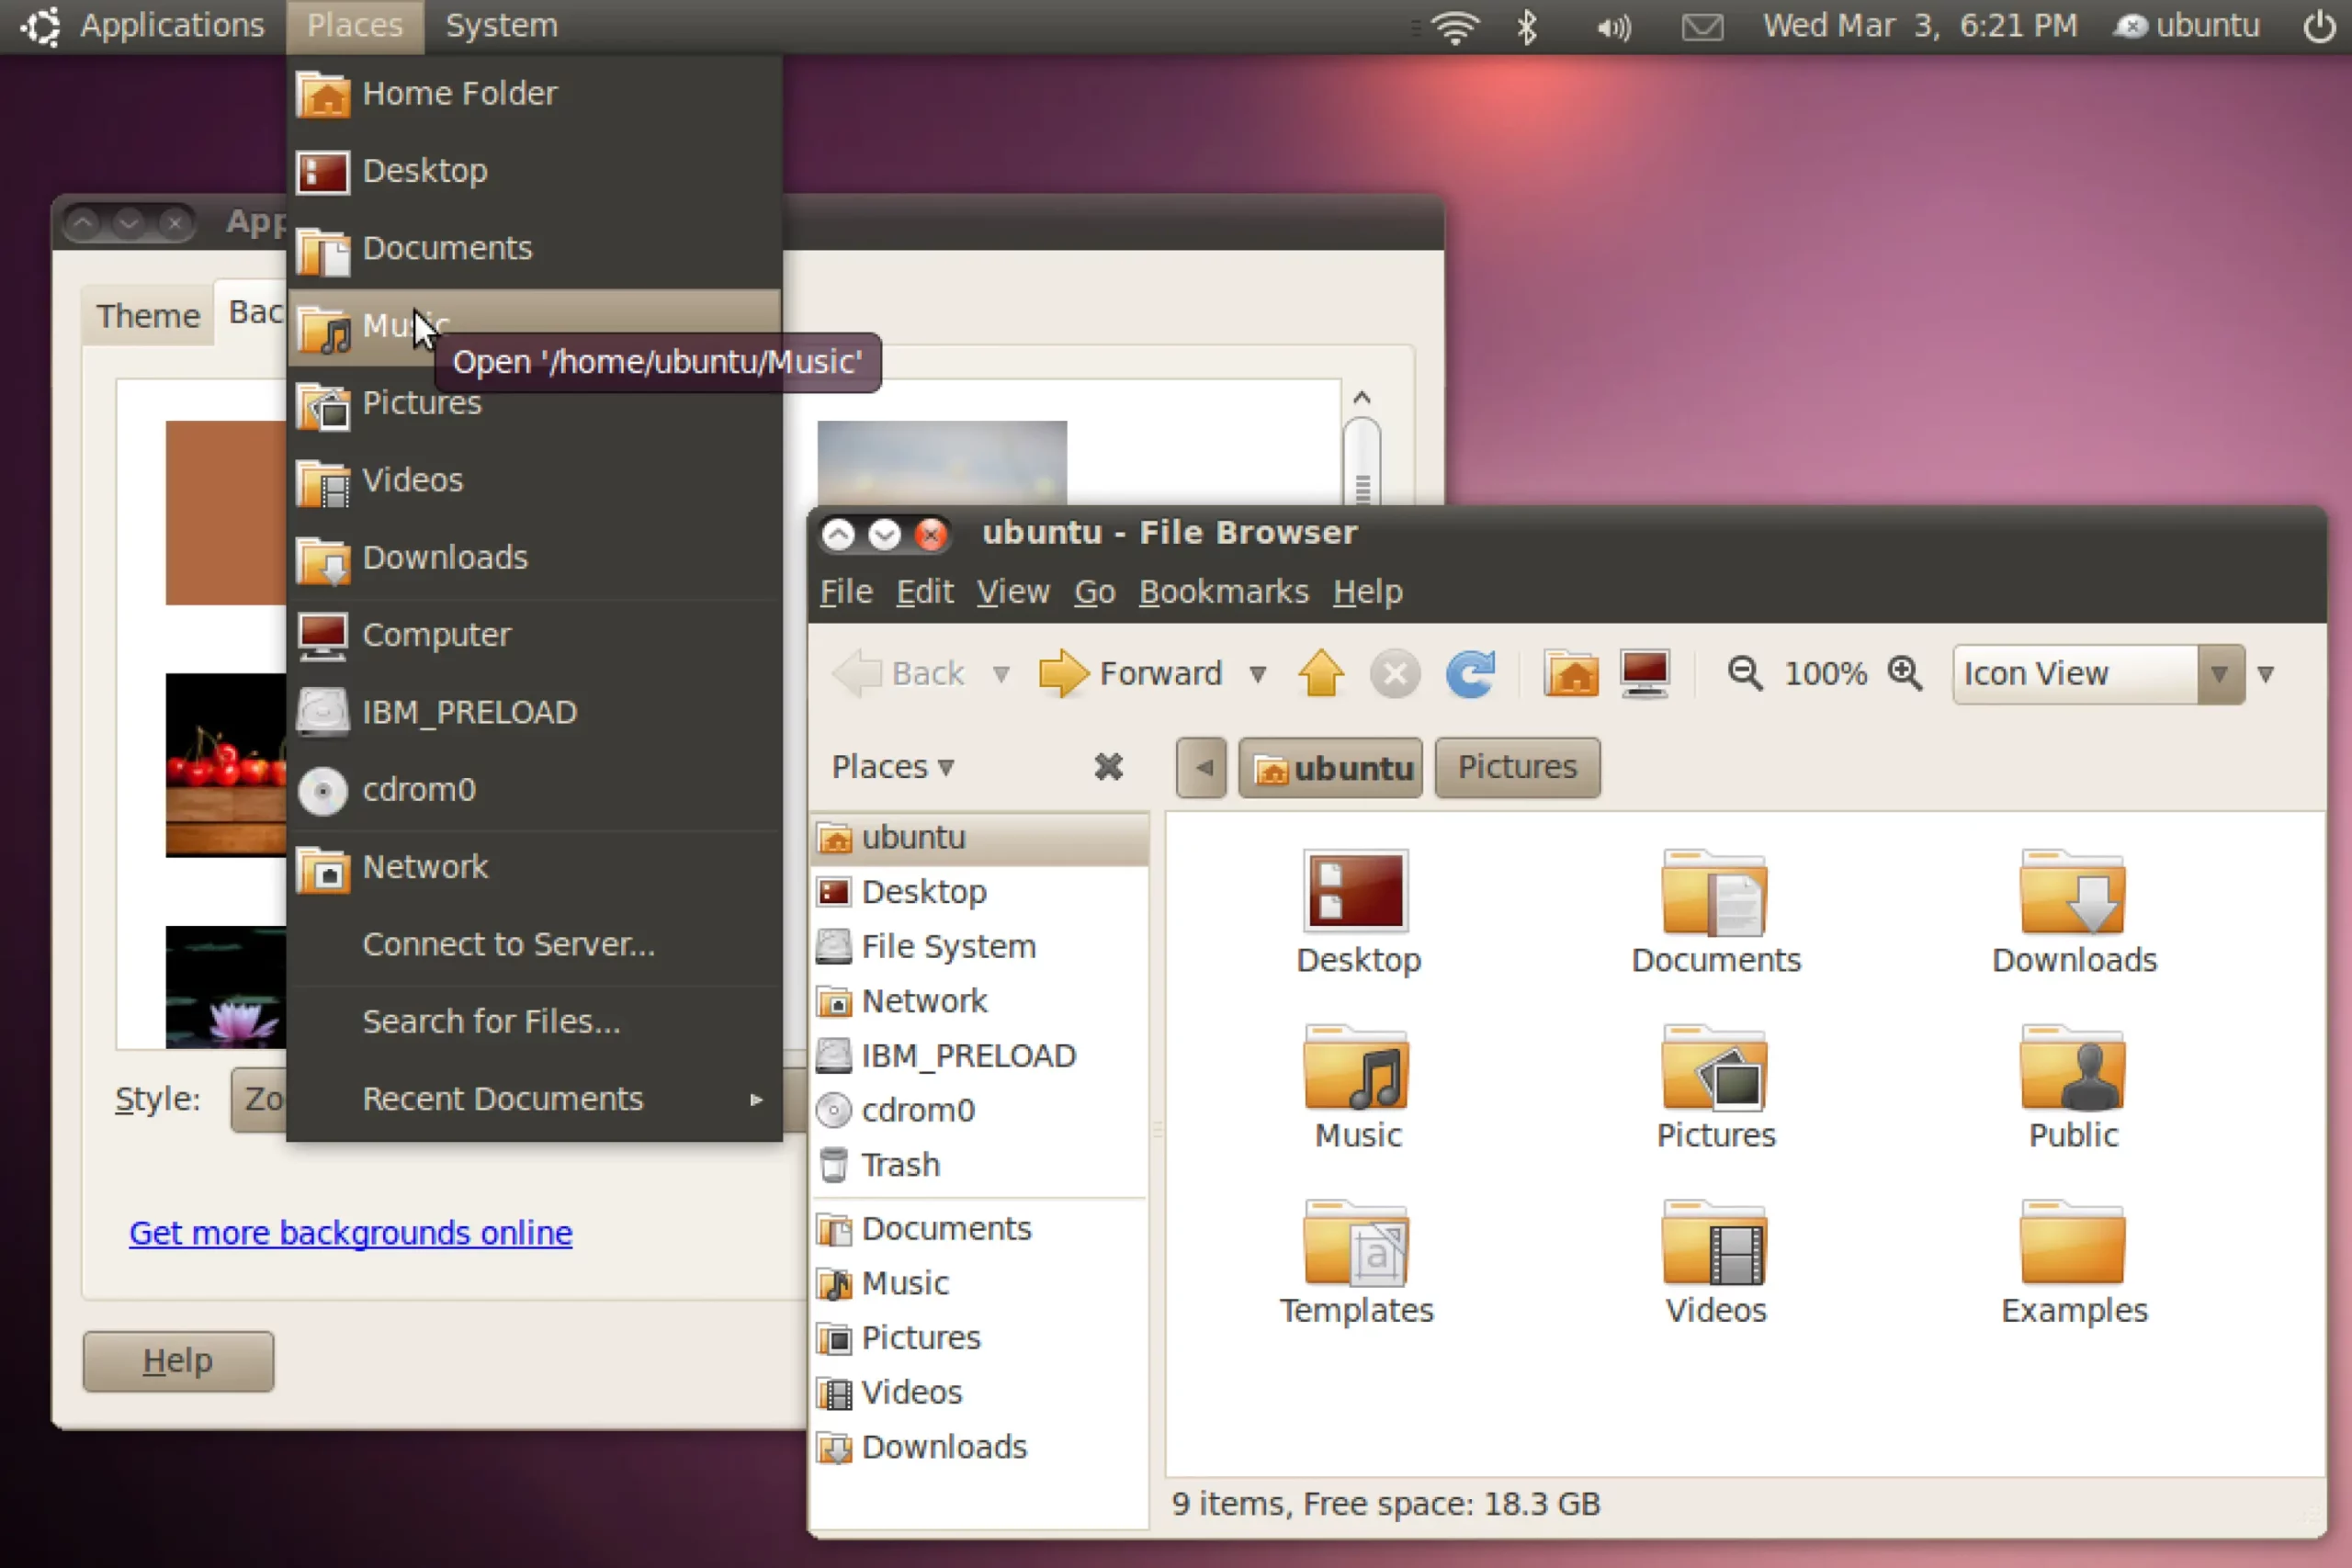Image resolution: width=2352 pixels, height=1568 pixels.
Task: Open the Forward history dropdown arrow
Action: click(1258, 674)
